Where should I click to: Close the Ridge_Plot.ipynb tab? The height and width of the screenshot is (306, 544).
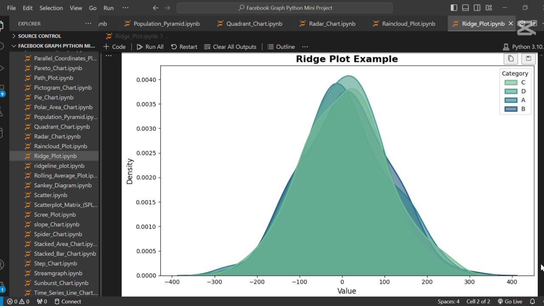coord(511,24)
